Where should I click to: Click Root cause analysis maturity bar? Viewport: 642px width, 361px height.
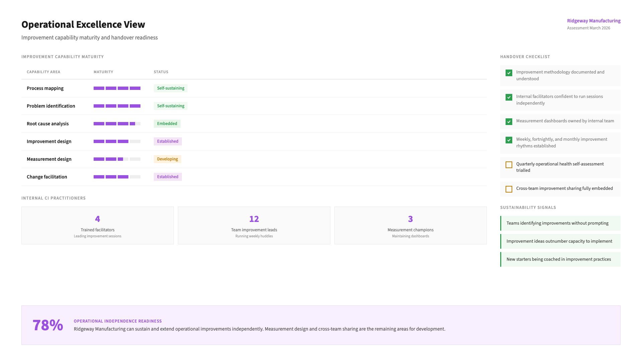[117, 124]
